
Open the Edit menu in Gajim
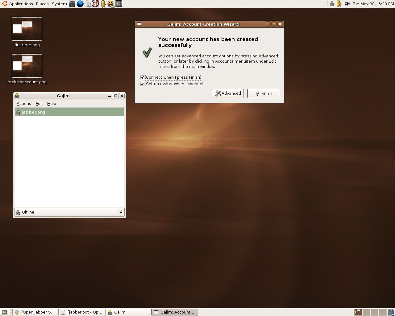[39, 104]
